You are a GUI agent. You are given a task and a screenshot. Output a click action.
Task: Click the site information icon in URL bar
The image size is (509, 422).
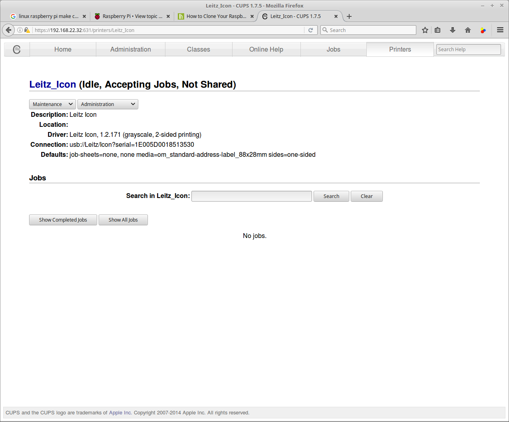(x=20, y=30)
